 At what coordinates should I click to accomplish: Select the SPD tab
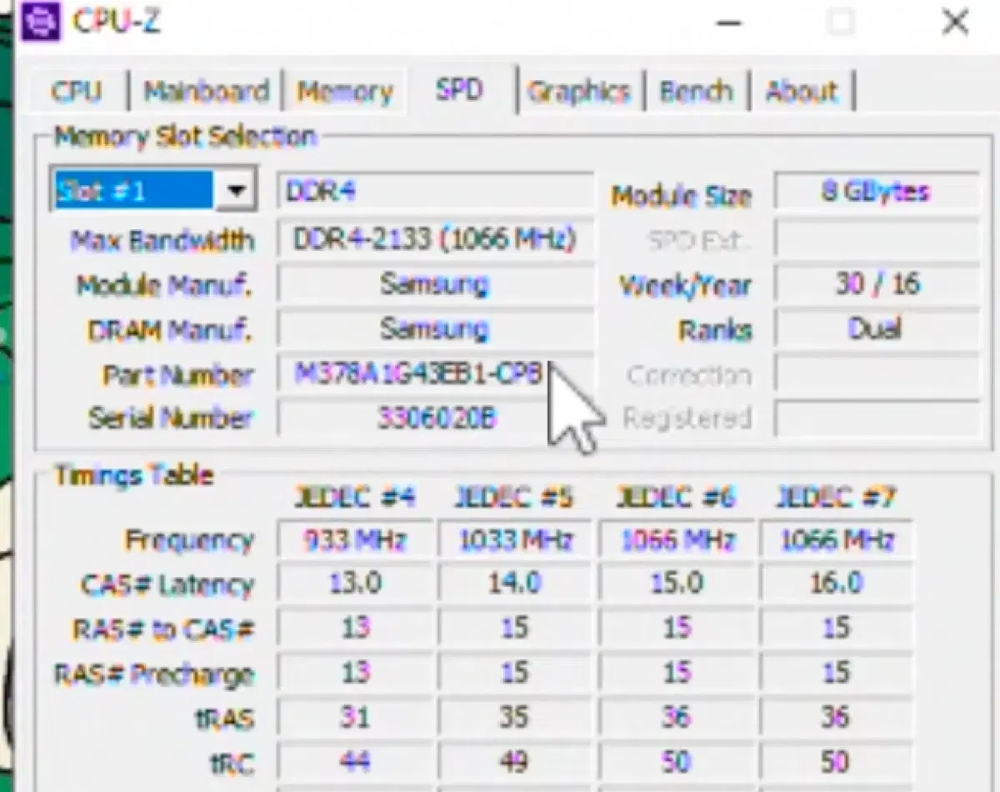tap(459, 88)
